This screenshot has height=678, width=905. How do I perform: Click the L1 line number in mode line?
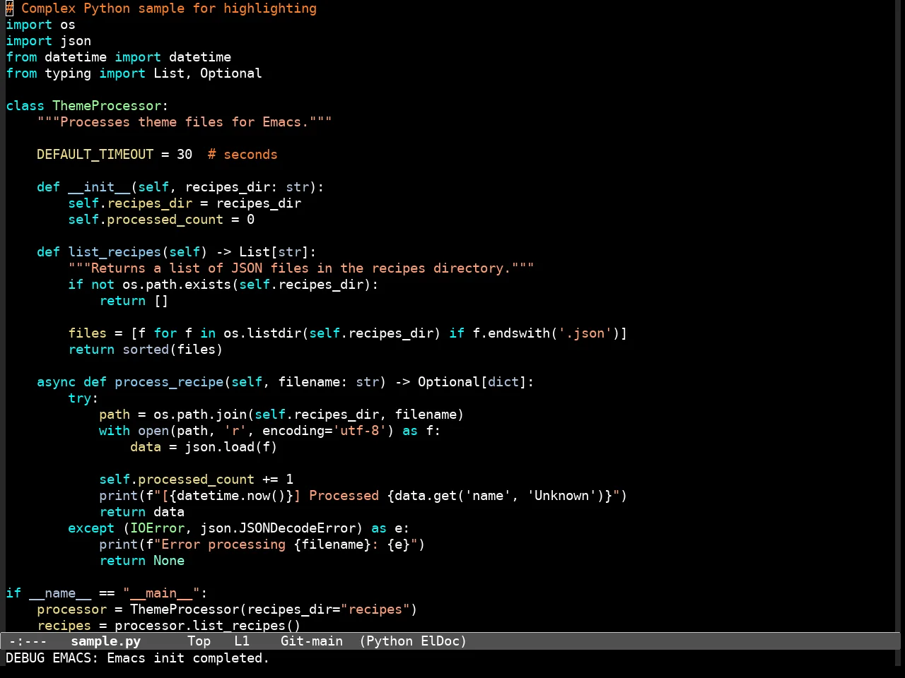(x=242, y=641)
